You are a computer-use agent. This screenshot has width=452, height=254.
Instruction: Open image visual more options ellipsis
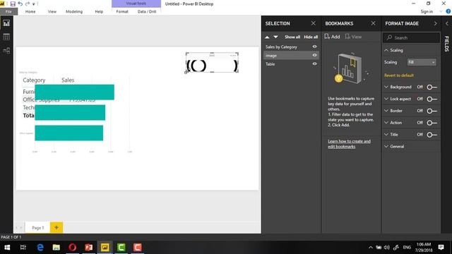click(233, 55)
